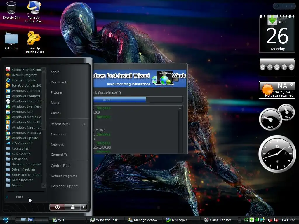Open Windows Photo Gallery entry
Screen dimensions: 299x224
[23, 133]
